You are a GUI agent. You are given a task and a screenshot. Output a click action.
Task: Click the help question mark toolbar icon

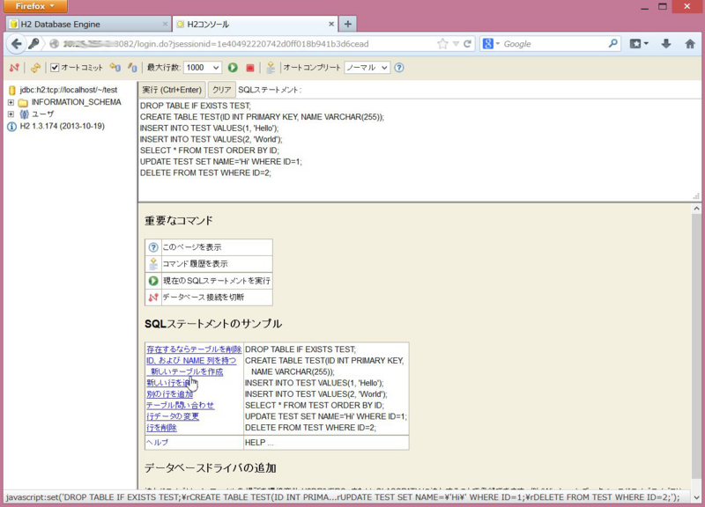tap(399, 68)
